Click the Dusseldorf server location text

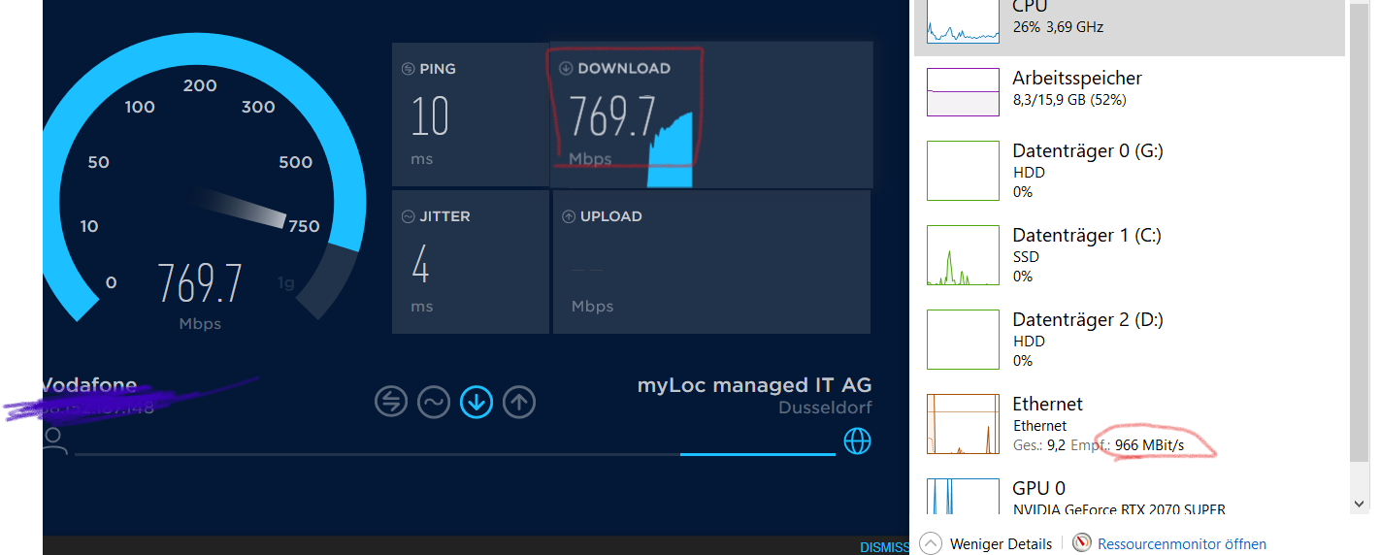coord(825,408)
